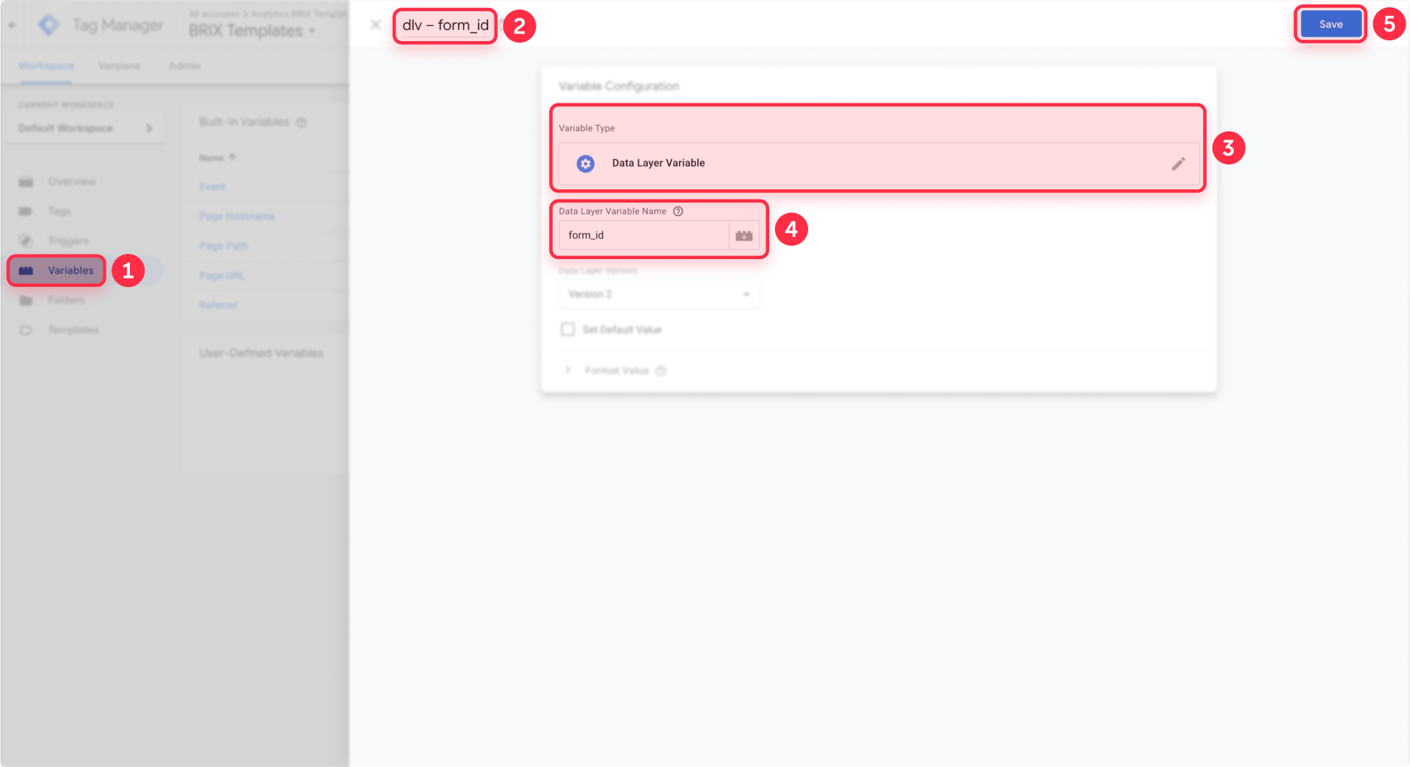The image size is (1410, 767).
Task: Open the Triggers section in the sidebar
Action: coord(68,241)
